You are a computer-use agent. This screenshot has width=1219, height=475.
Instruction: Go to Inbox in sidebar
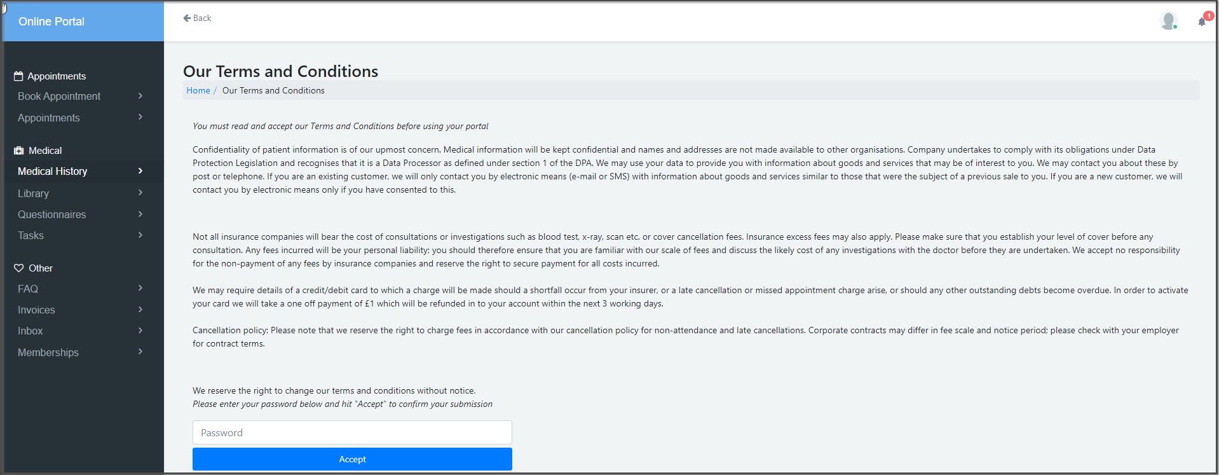pos(30,331)
